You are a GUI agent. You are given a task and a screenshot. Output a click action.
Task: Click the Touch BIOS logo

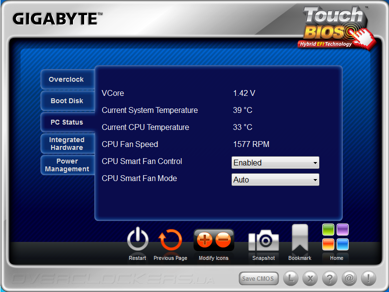point(336,28)
